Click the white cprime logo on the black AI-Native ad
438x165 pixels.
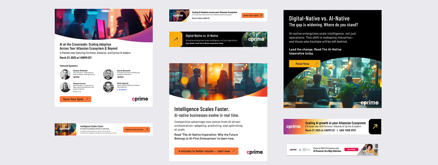tap(369, 103)
